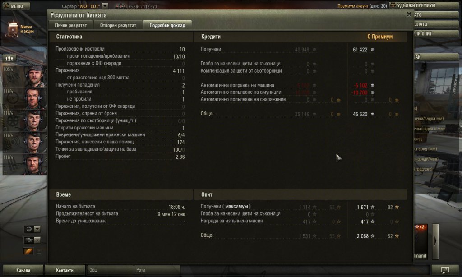The width and height of the screenshot is (462, 277).
Task: Open the МЕНЮ button
Action: [16, 6]
